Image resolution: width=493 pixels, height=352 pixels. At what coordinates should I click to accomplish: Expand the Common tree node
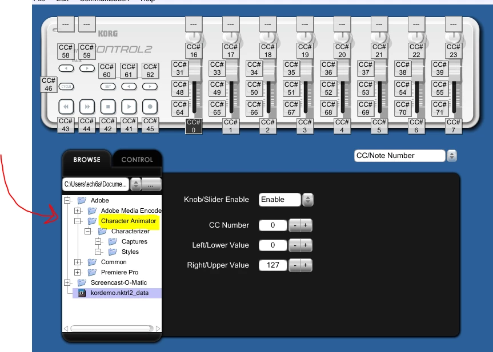(x=78, y=262)
